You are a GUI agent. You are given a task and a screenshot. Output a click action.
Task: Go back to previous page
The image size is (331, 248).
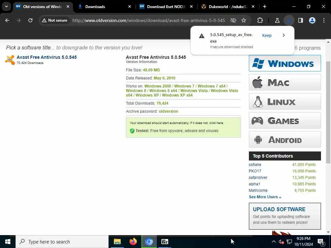point(7,20)
